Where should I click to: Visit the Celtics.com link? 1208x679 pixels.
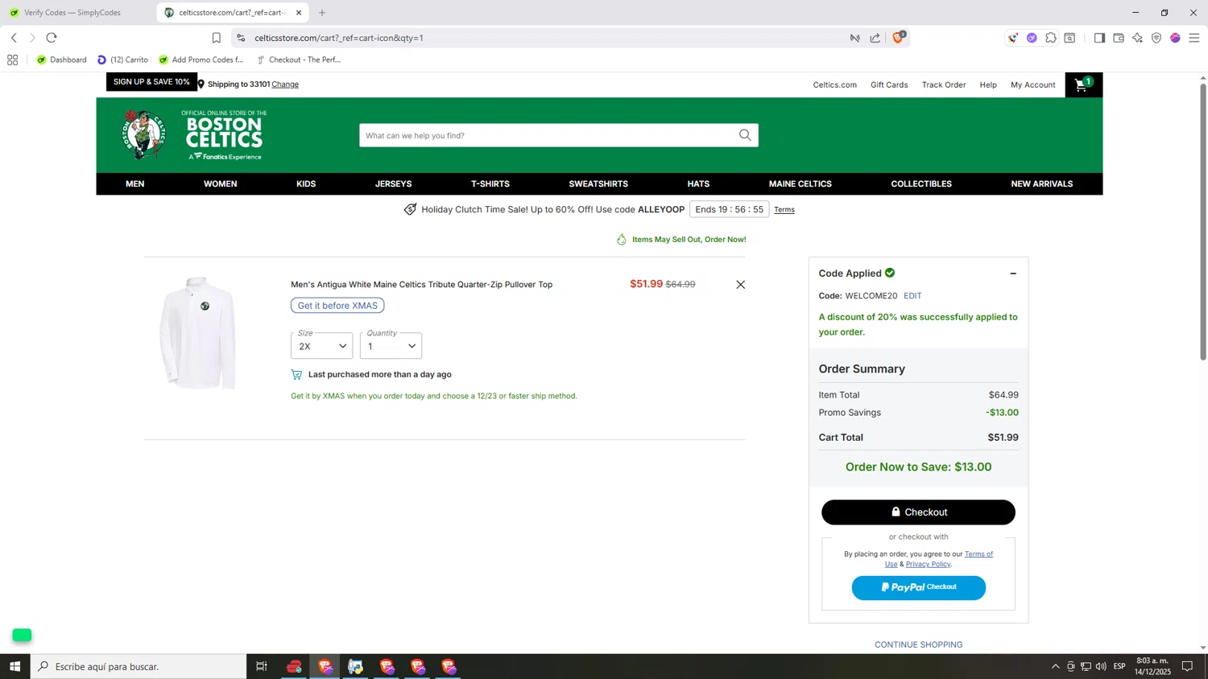[x=834, y=84]
